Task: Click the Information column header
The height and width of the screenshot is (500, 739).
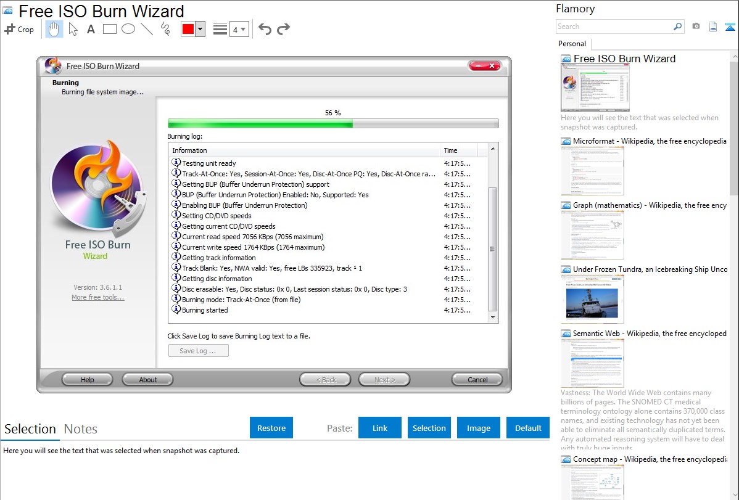Action: pos(305,150)
